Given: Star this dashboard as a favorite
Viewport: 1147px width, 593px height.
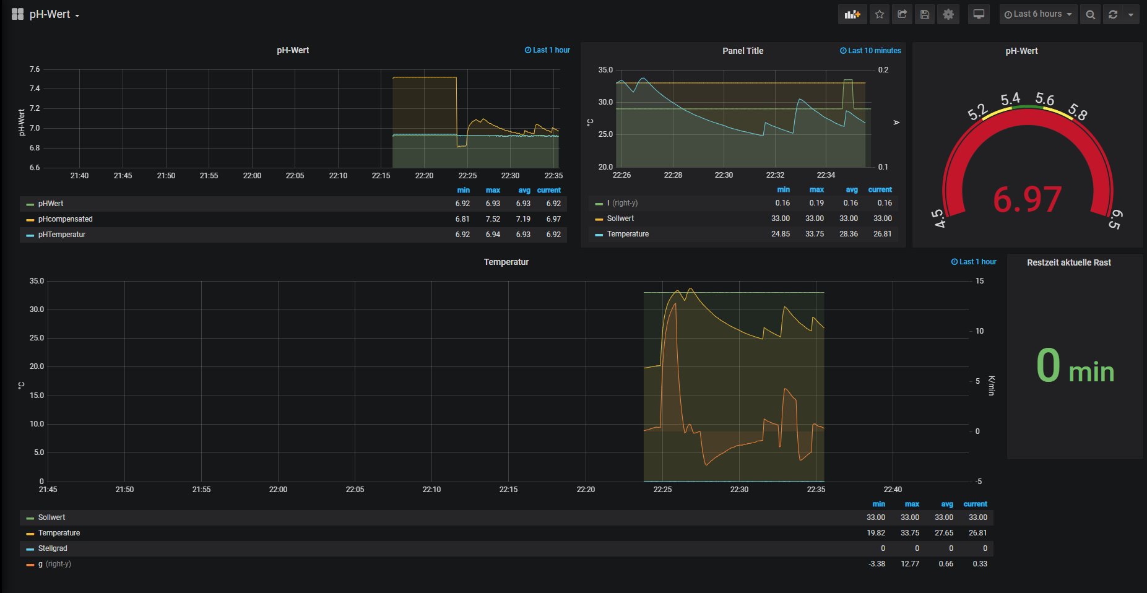Looking at the screenshot, I should point(880,14).
